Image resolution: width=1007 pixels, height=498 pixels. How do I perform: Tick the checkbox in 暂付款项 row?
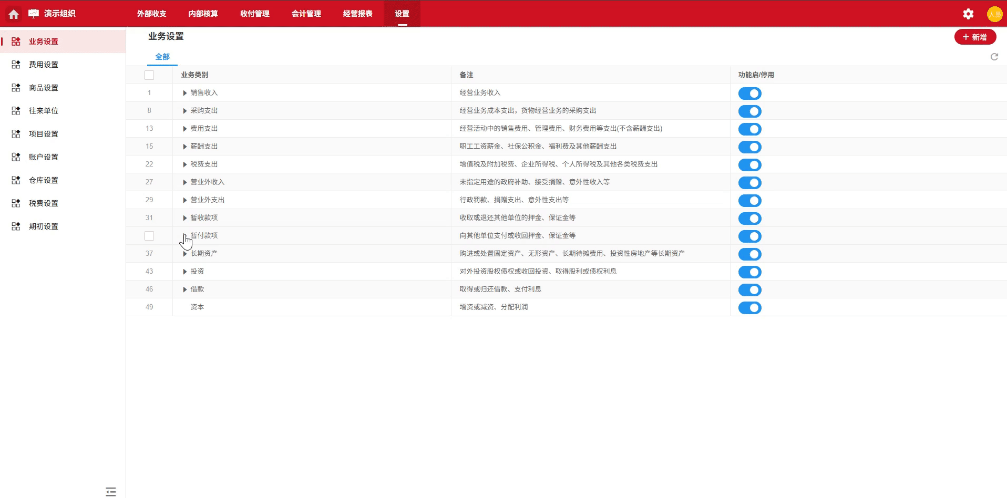click(149, 236)
